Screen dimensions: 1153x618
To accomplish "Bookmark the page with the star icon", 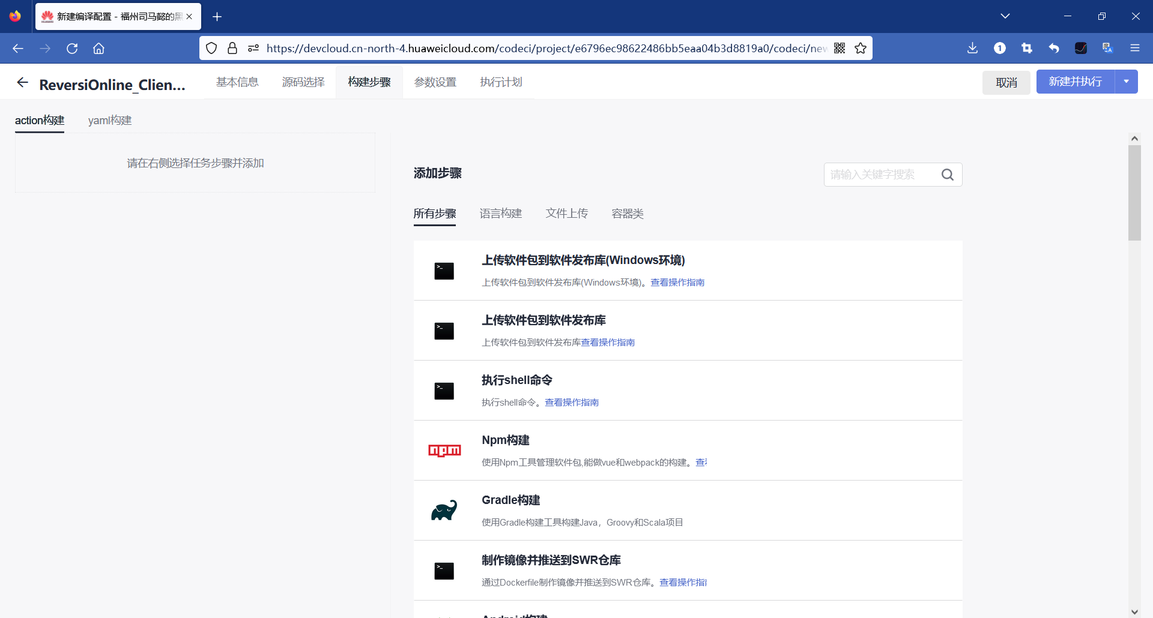I will (861, 48).
